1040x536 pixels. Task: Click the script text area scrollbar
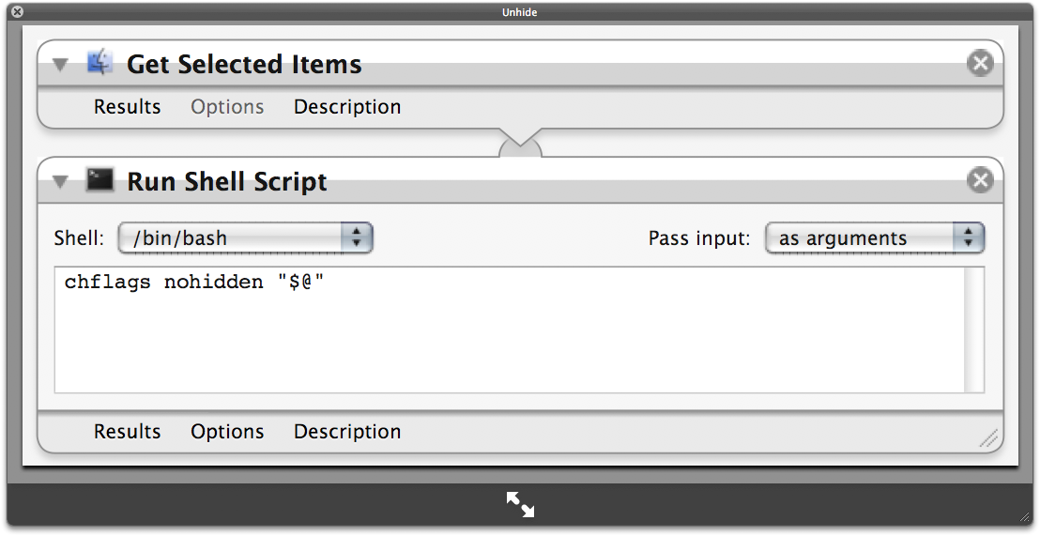tap(974, 329)
